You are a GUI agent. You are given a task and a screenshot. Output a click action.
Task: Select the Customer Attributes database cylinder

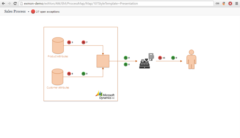click(x=57, y=77)
